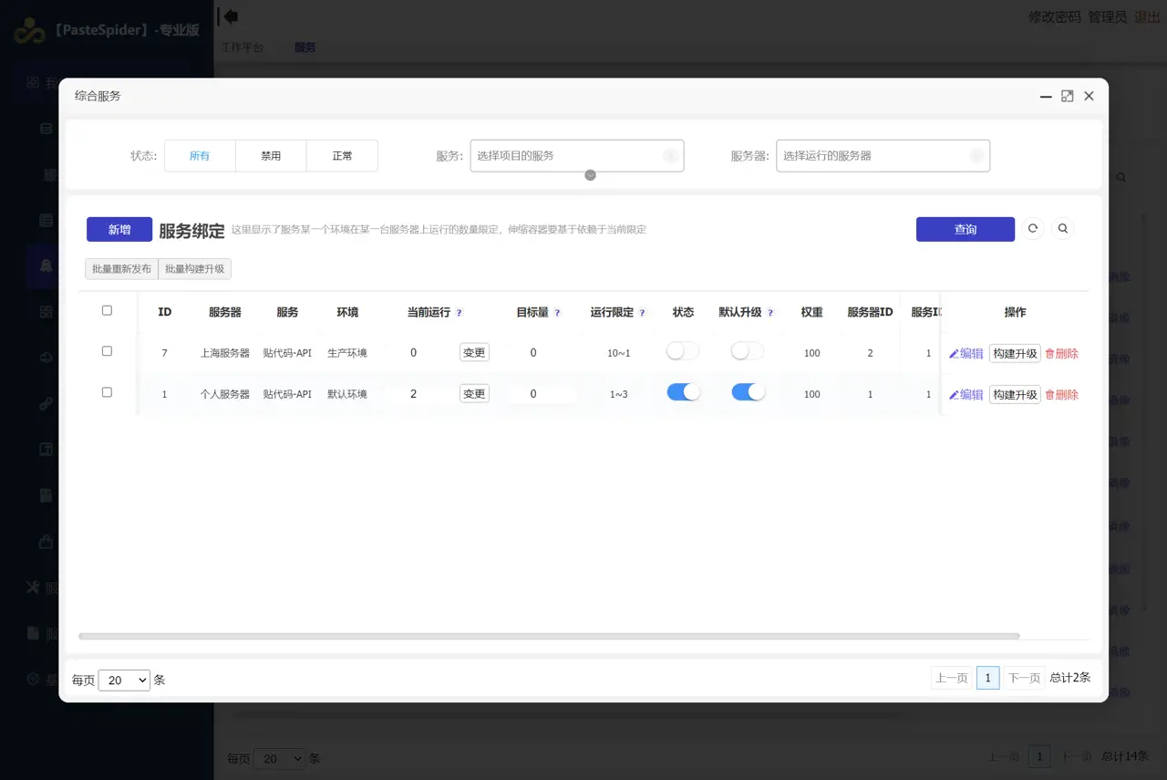
Task: Click the 删除 trash icon for 上海服务器 row
Action: tap(1049, 354)
